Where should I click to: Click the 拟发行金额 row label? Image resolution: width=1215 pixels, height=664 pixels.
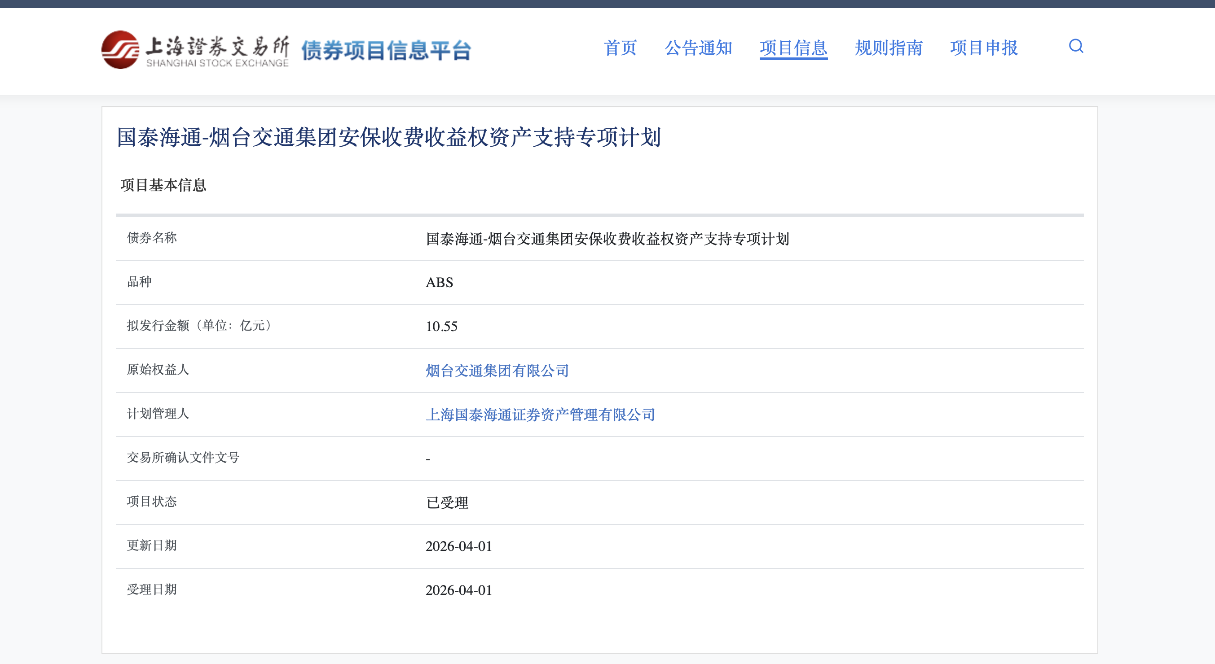click(x=200, y=326)
